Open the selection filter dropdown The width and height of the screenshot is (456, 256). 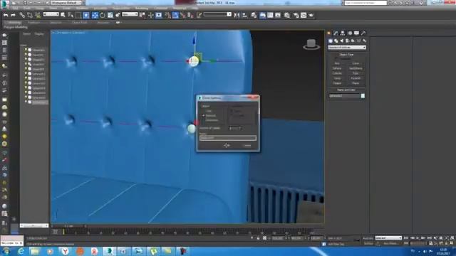[x=51, y=14]
